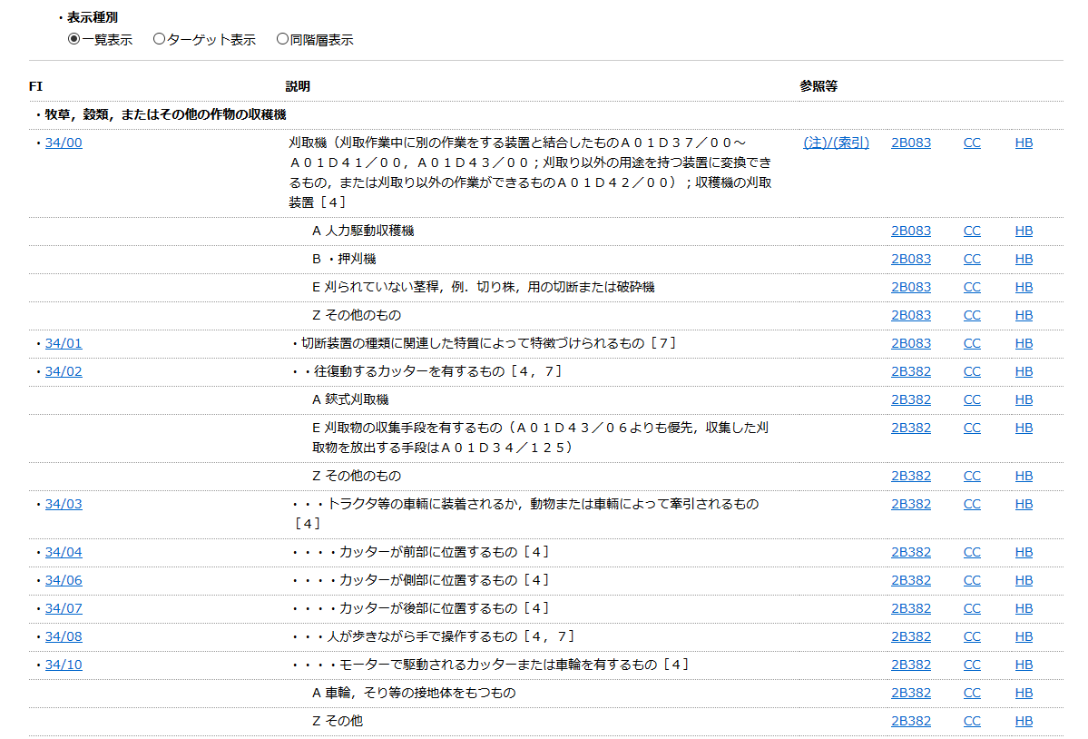Screen dimensions: 1088x739
Task: Click HB link in the E 刈取物の収集手段 row
Action: pyautogui.click(x=1024, y=428)
